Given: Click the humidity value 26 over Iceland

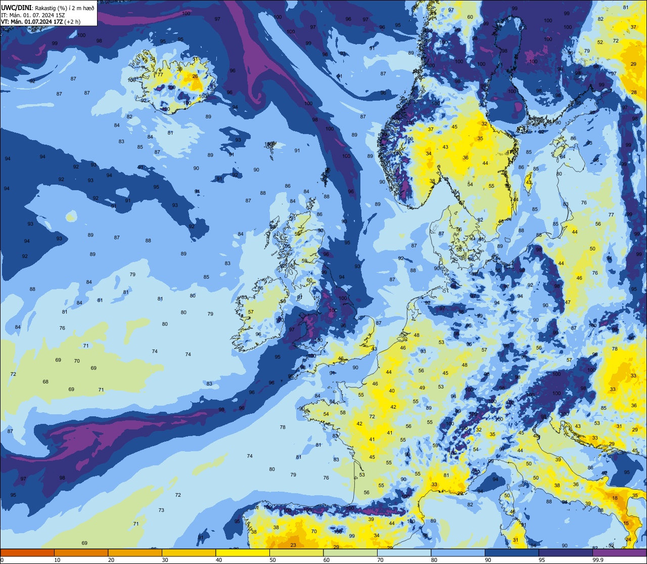Looking at the screenshot, I should pos(195,76).
